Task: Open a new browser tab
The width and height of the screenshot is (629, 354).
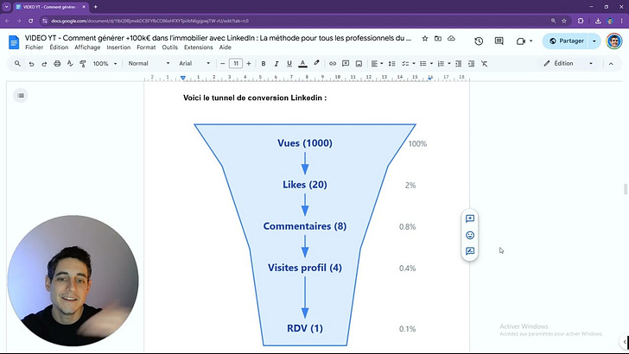Action: (x=95, y=7)
